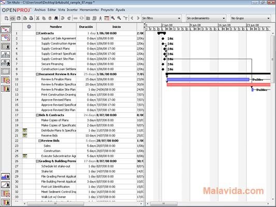Click the blue Review & Finalize Plans Gantt bar
This screenshot has height=207, width=276.
click(x=208, y=79)
